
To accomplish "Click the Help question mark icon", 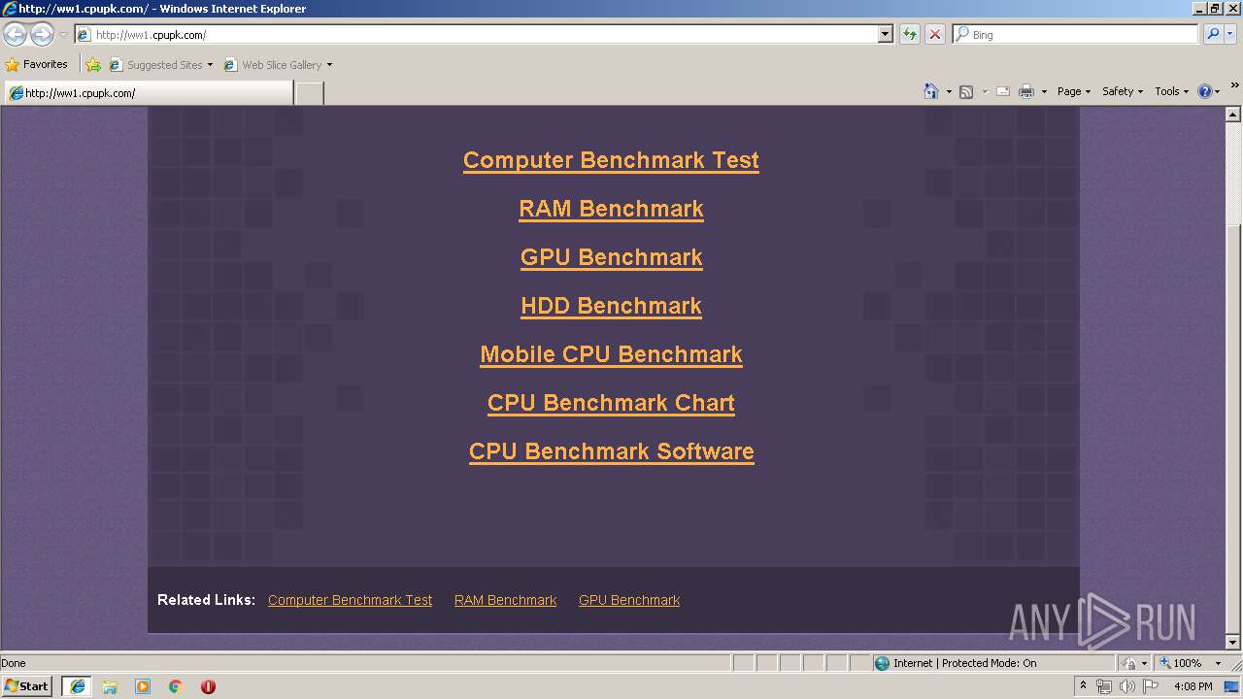I will [1205, 91].
